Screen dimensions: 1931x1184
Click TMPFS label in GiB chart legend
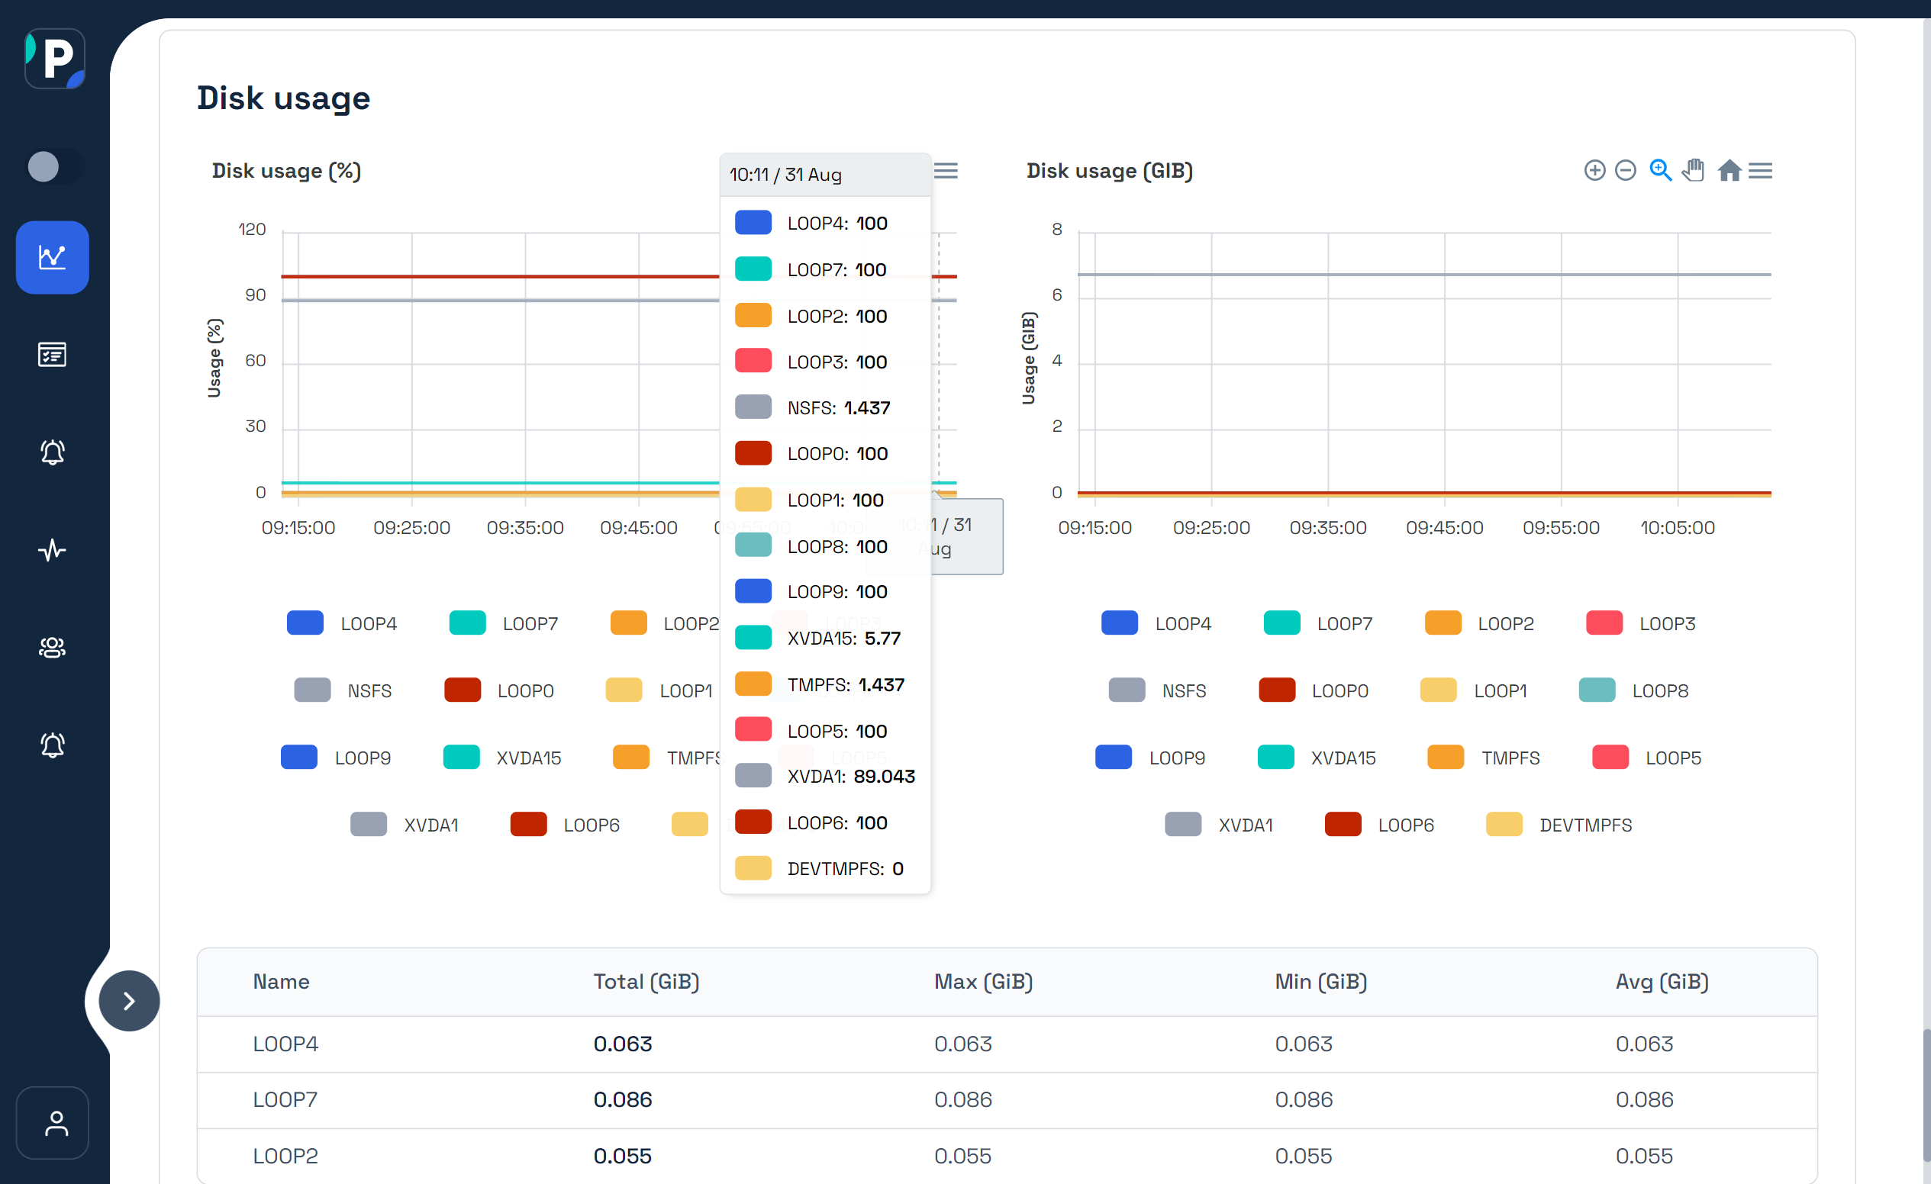tap(1510, 758)
